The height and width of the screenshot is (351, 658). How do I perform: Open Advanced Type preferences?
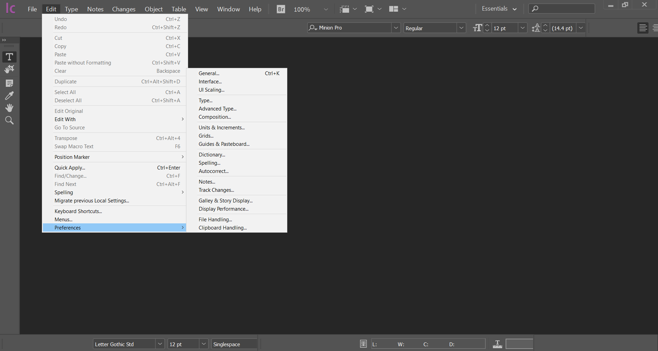[237, 109]
